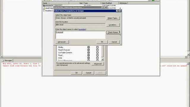
Task: Click Advanced in Select Users dialog
Action: 62,42
